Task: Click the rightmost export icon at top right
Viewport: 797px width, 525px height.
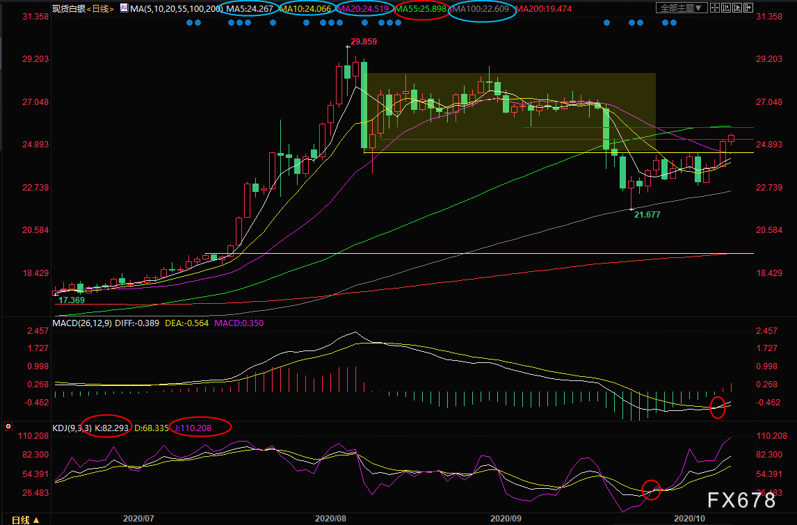Action: coord(749,8)
